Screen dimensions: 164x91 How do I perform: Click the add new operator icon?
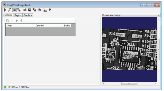[8, 21]
